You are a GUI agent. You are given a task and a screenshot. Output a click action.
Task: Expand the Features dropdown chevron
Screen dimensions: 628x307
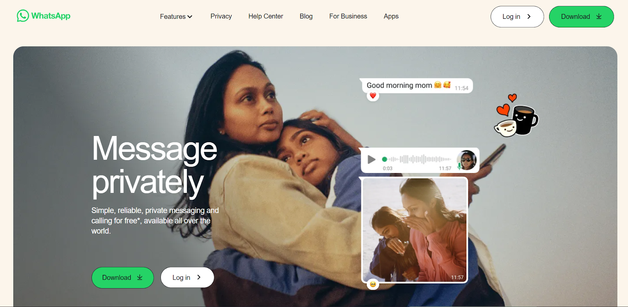[x=190, y=17]
